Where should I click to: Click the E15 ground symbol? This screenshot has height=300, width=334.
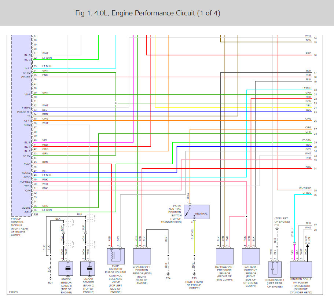194,274
